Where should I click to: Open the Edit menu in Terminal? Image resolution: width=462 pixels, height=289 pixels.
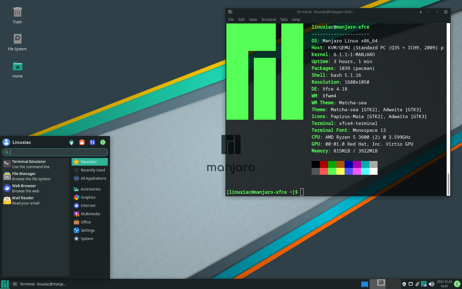click(x=241, y=20)
